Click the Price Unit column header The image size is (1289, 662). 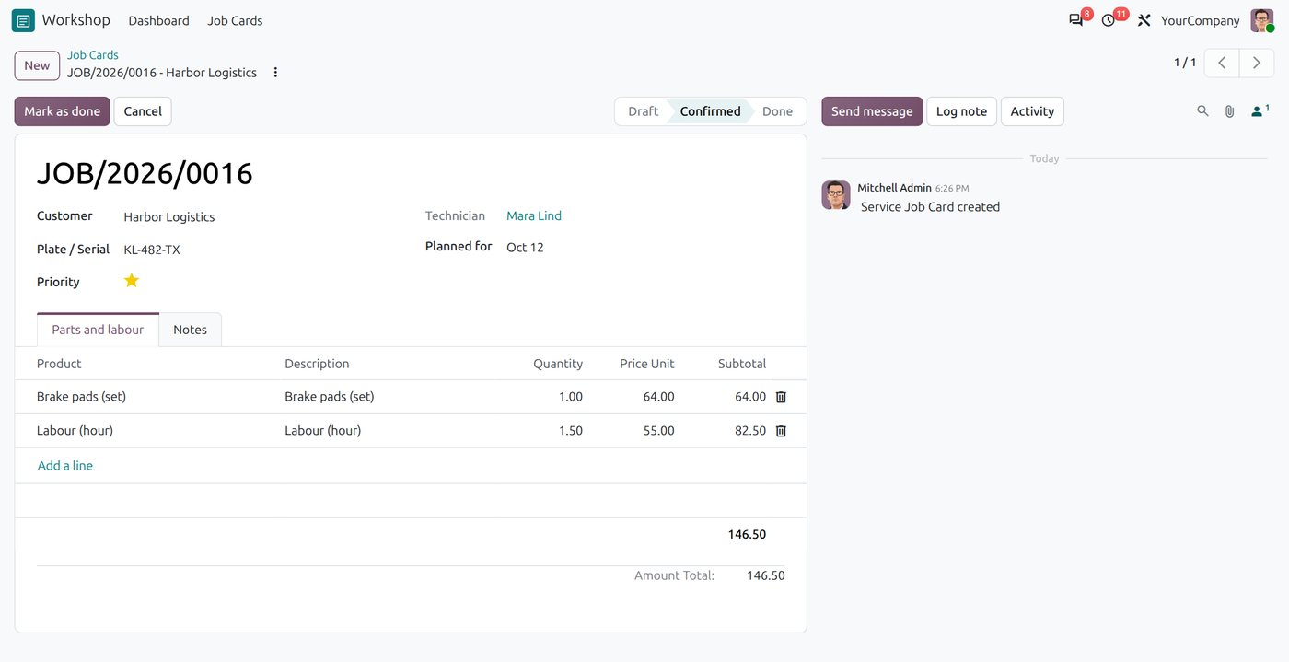pos(647,364)
